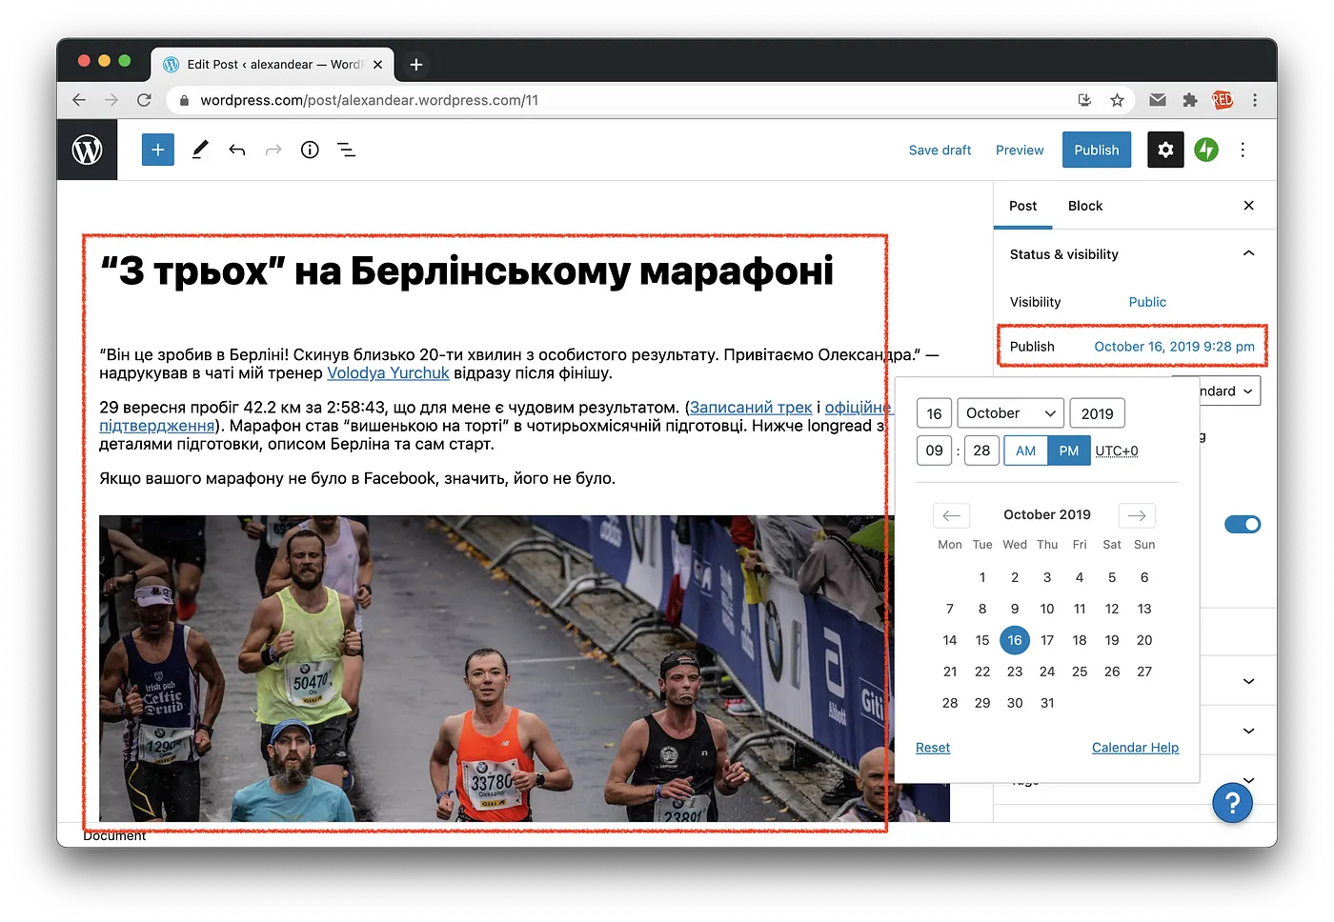The width and height of the screenshot is (1334, 922).
Task: Collapse the Status & visibility section
Action: (x=1248, y=253)
